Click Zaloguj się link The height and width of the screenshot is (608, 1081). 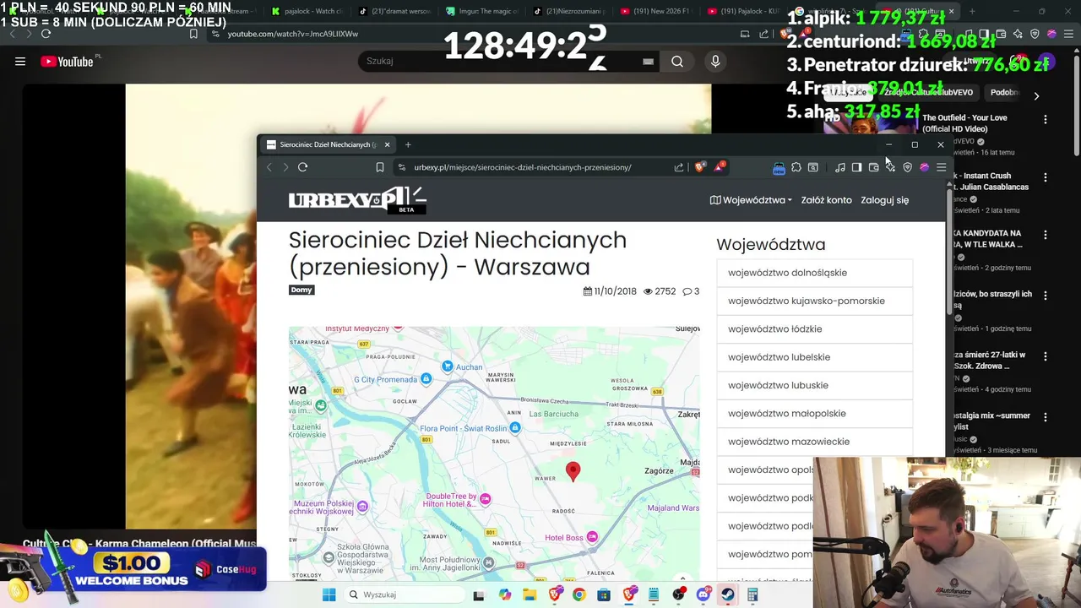click(x=884, y=200)
